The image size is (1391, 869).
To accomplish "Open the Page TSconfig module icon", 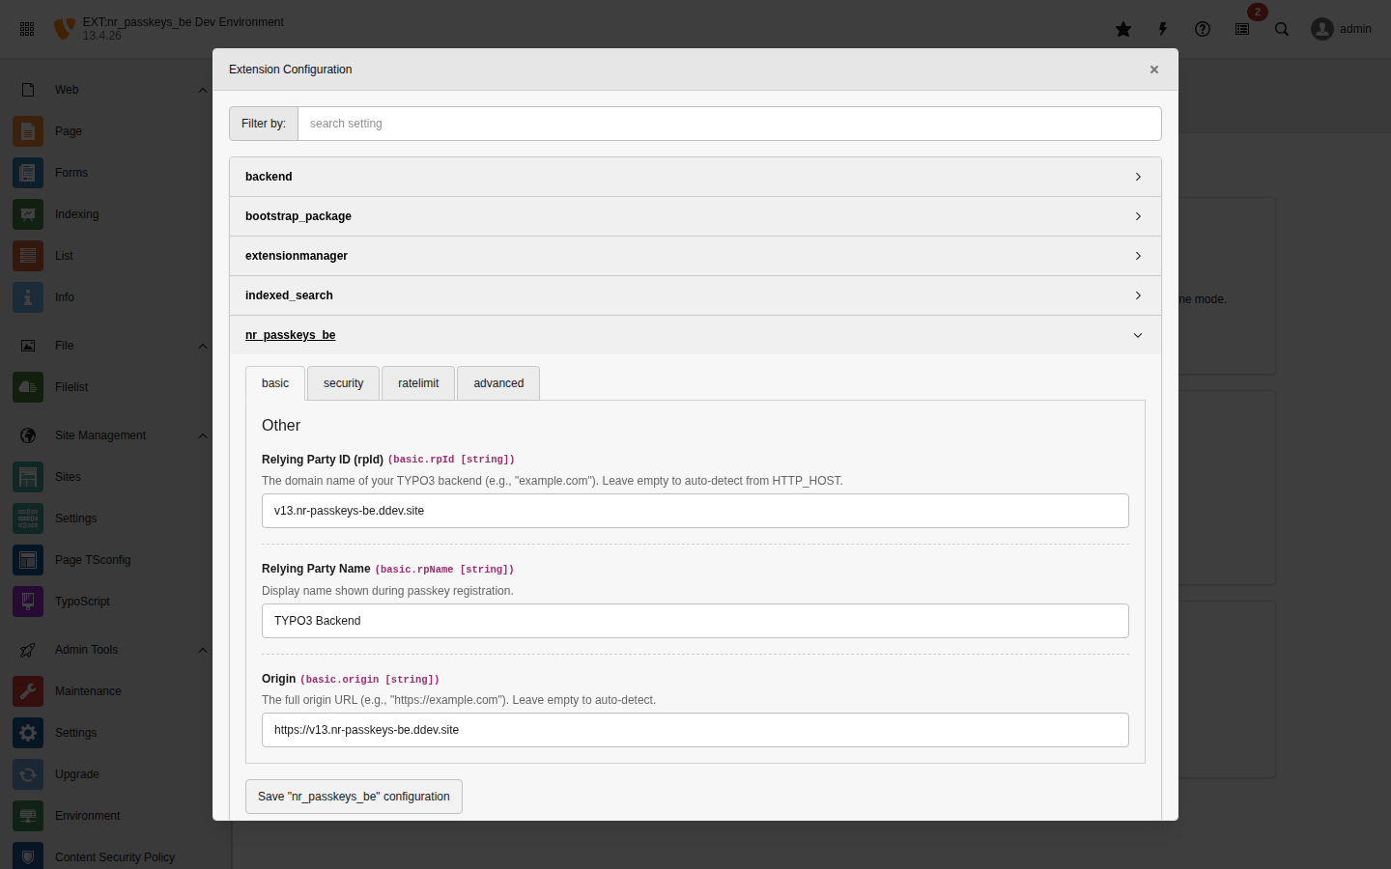I will (x=28, y=560).
